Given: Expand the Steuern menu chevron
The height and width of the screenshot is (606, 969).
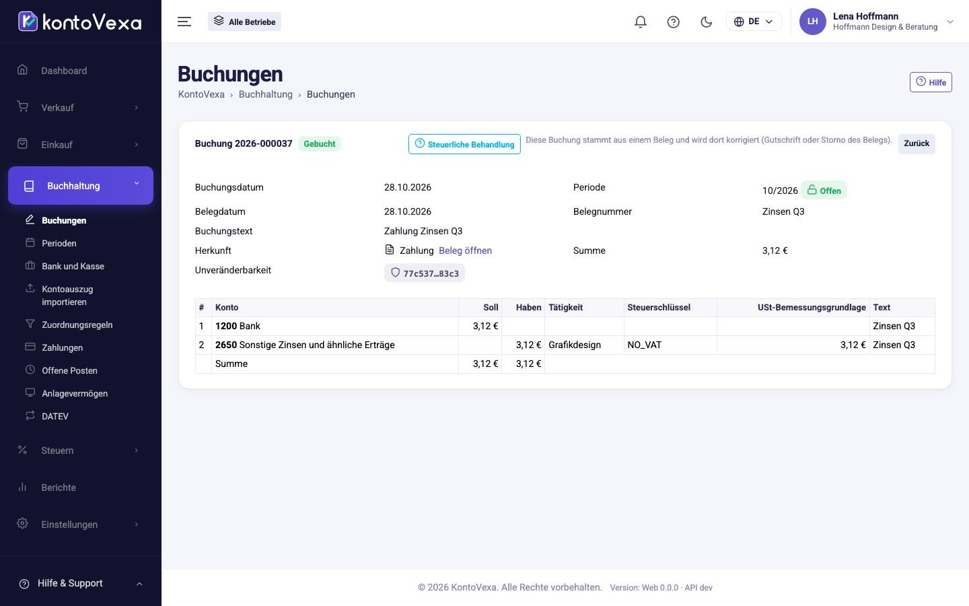Looking at the screenshot, I should (137, 450).
